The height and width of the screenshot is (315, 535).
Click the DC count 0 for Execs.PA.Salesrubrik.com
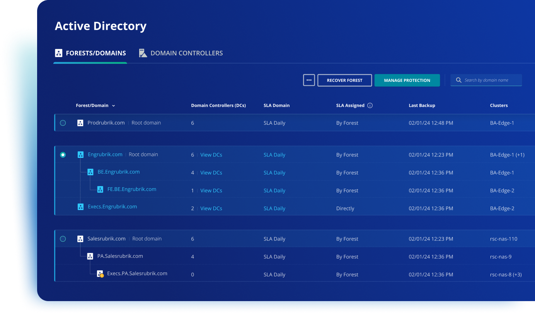point(193,274)
